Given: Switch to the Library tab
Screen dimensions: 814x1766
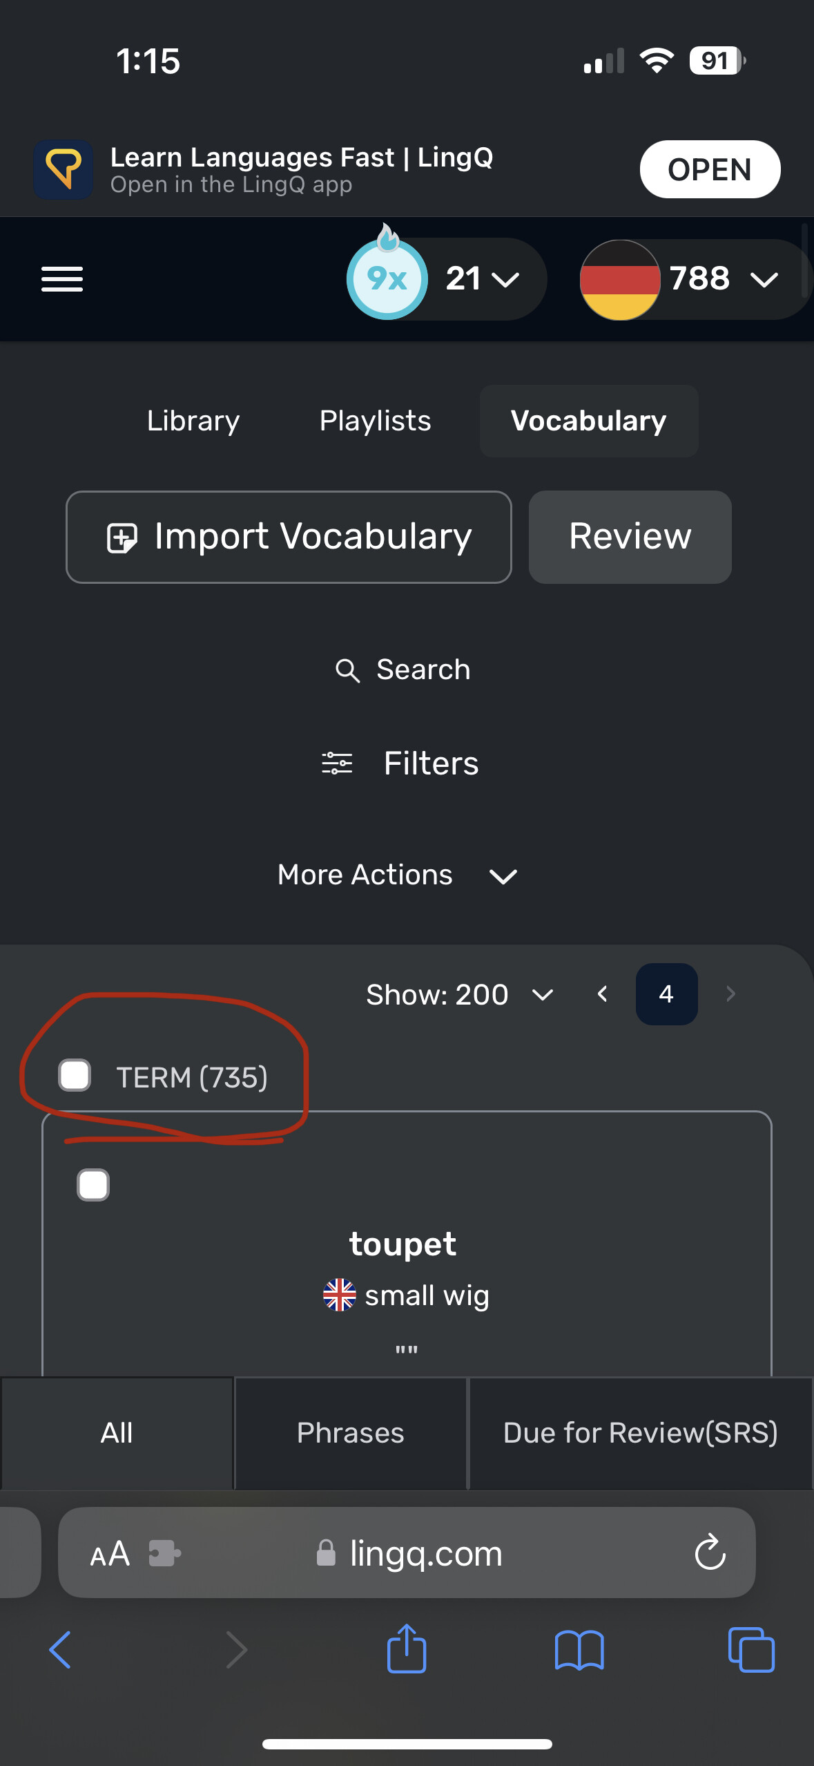Looking at the screenshot, I should 193,421.
